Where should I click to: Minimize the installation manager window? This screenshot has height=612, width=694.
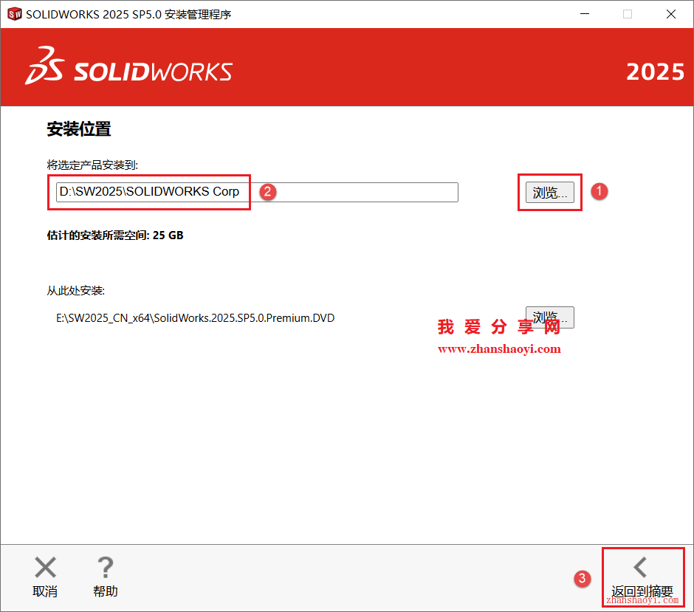click(x=585, y=14)
